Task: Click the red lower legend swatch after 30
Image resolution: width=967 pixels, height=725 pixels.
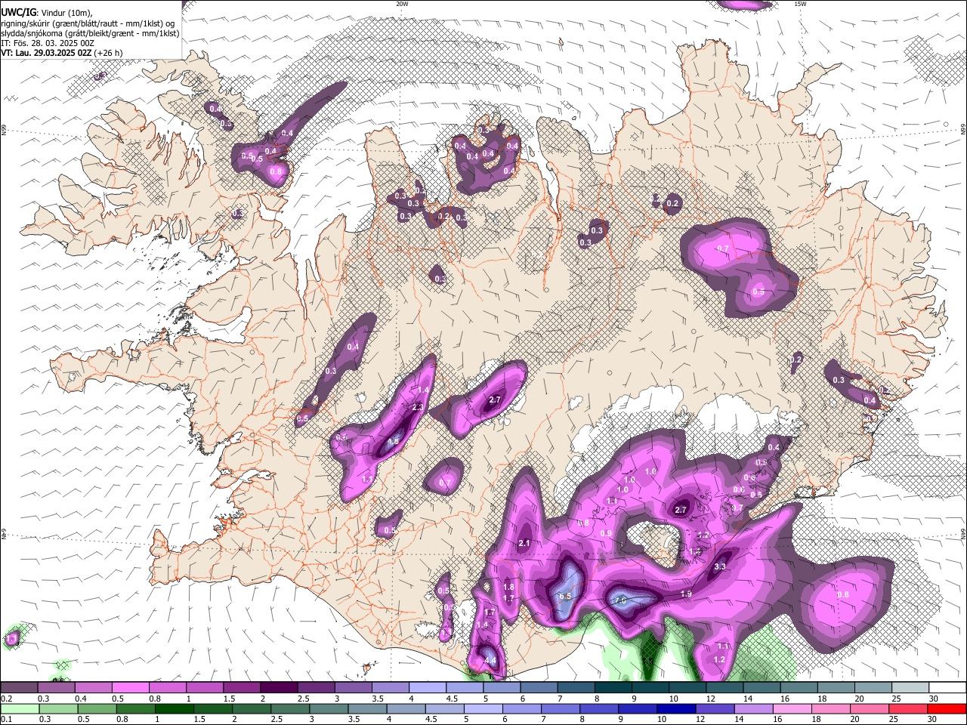Action: pyautogui.click(x=947, y=708)
